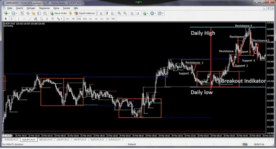
Task: Switch chart to line chart display
Action: (x=113, y=13)
